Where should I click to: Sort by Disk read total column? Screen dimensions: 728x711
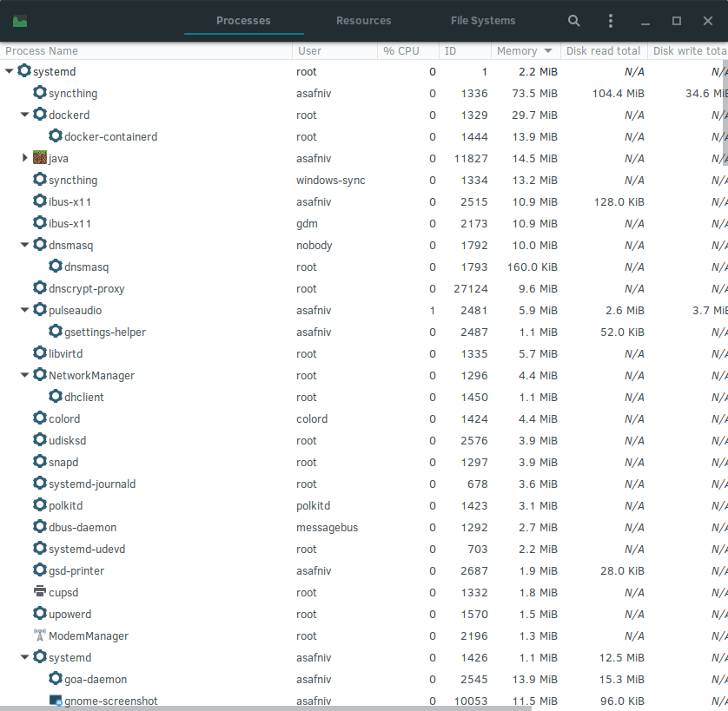click(604, 50)
